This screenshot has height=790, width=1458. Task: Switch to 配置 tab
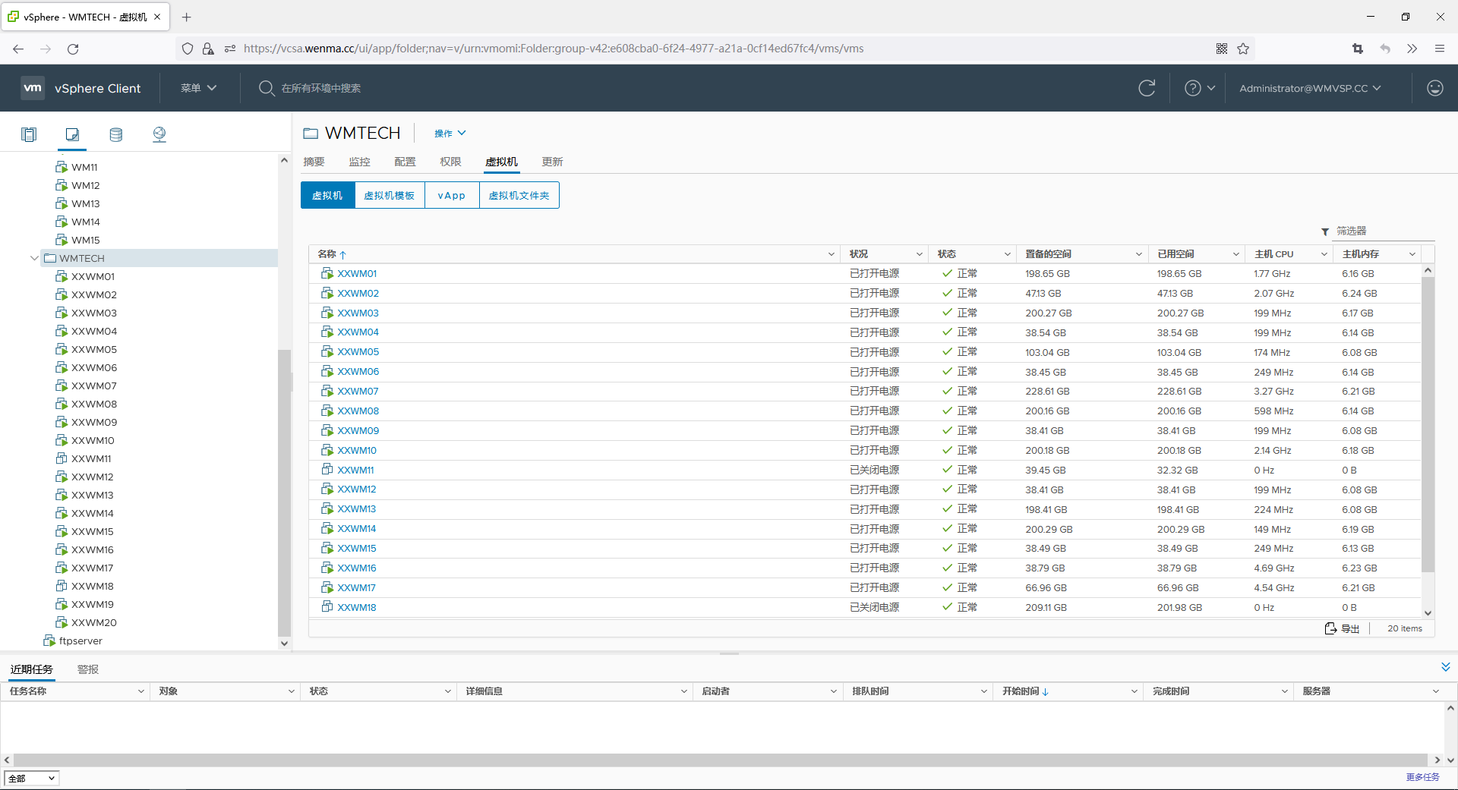coord(405,162)
